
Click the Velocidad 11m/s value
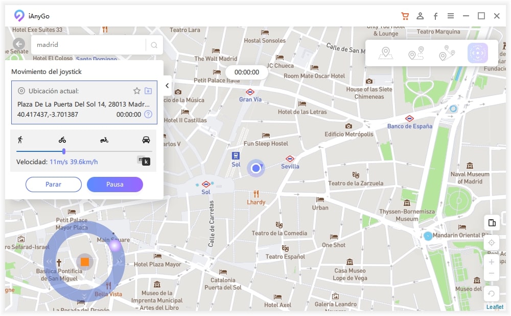74,162
